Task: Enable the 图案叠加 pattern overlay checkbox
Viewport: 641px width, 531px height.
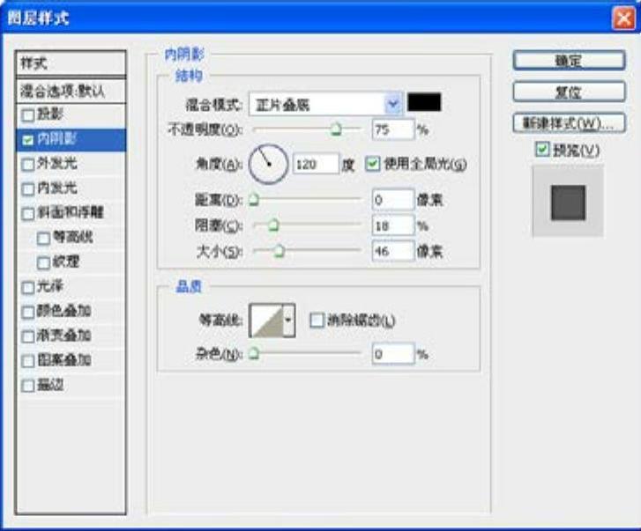Action: (x=28, y=361)
